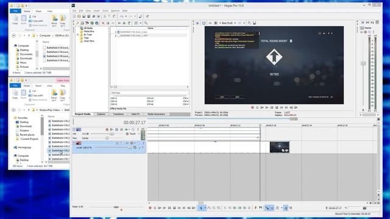Screen dimensions: 390x219
Task: Open the File tab in the SSDIsFun Explorer window
Action: pos(15,11)
